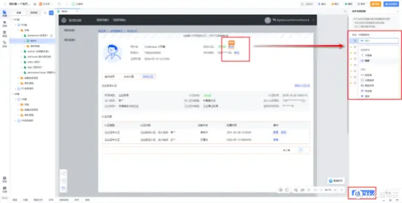The width and height of the screenshot is (402, 203).
Task: Click the orange button in top-right toolbar
Action: 375,4
